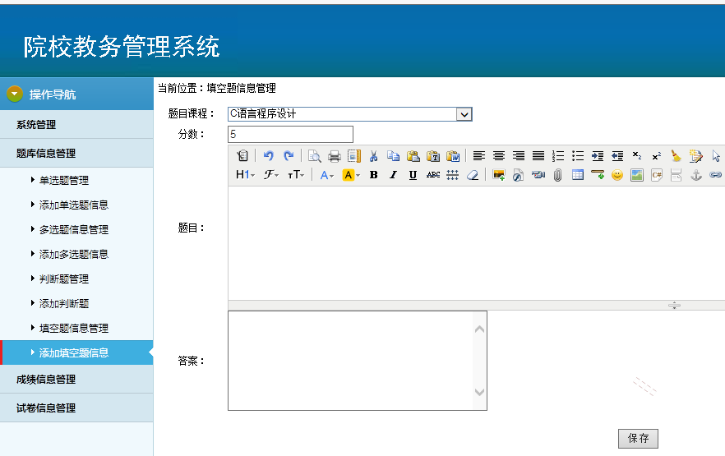Screen dimensions: 725x456
Task: Go to 添加单选题信息 page
Action: [x=73, y=205]
